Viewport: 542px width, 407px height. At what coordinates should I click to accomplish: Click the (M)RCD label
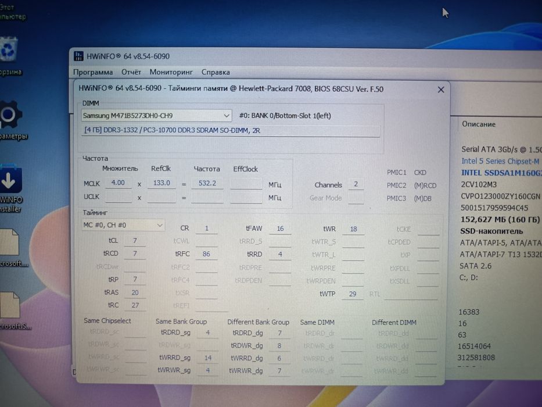425,185
